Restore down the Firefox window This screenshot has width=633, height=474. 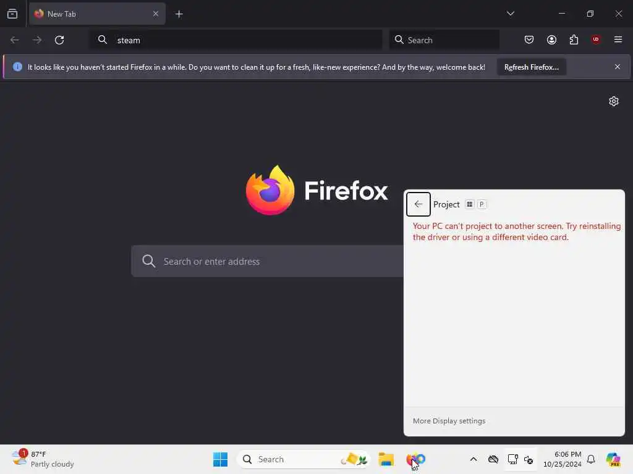pos(590,14)
